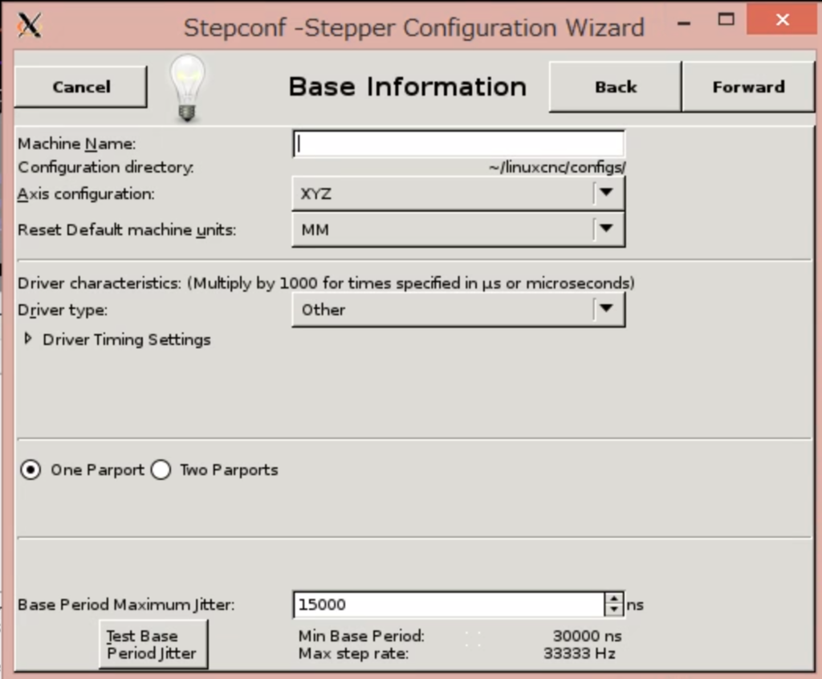Open the Axis configuration XYZ dropdown
Viewport: 822px width, 679px height.
(458, 193)
